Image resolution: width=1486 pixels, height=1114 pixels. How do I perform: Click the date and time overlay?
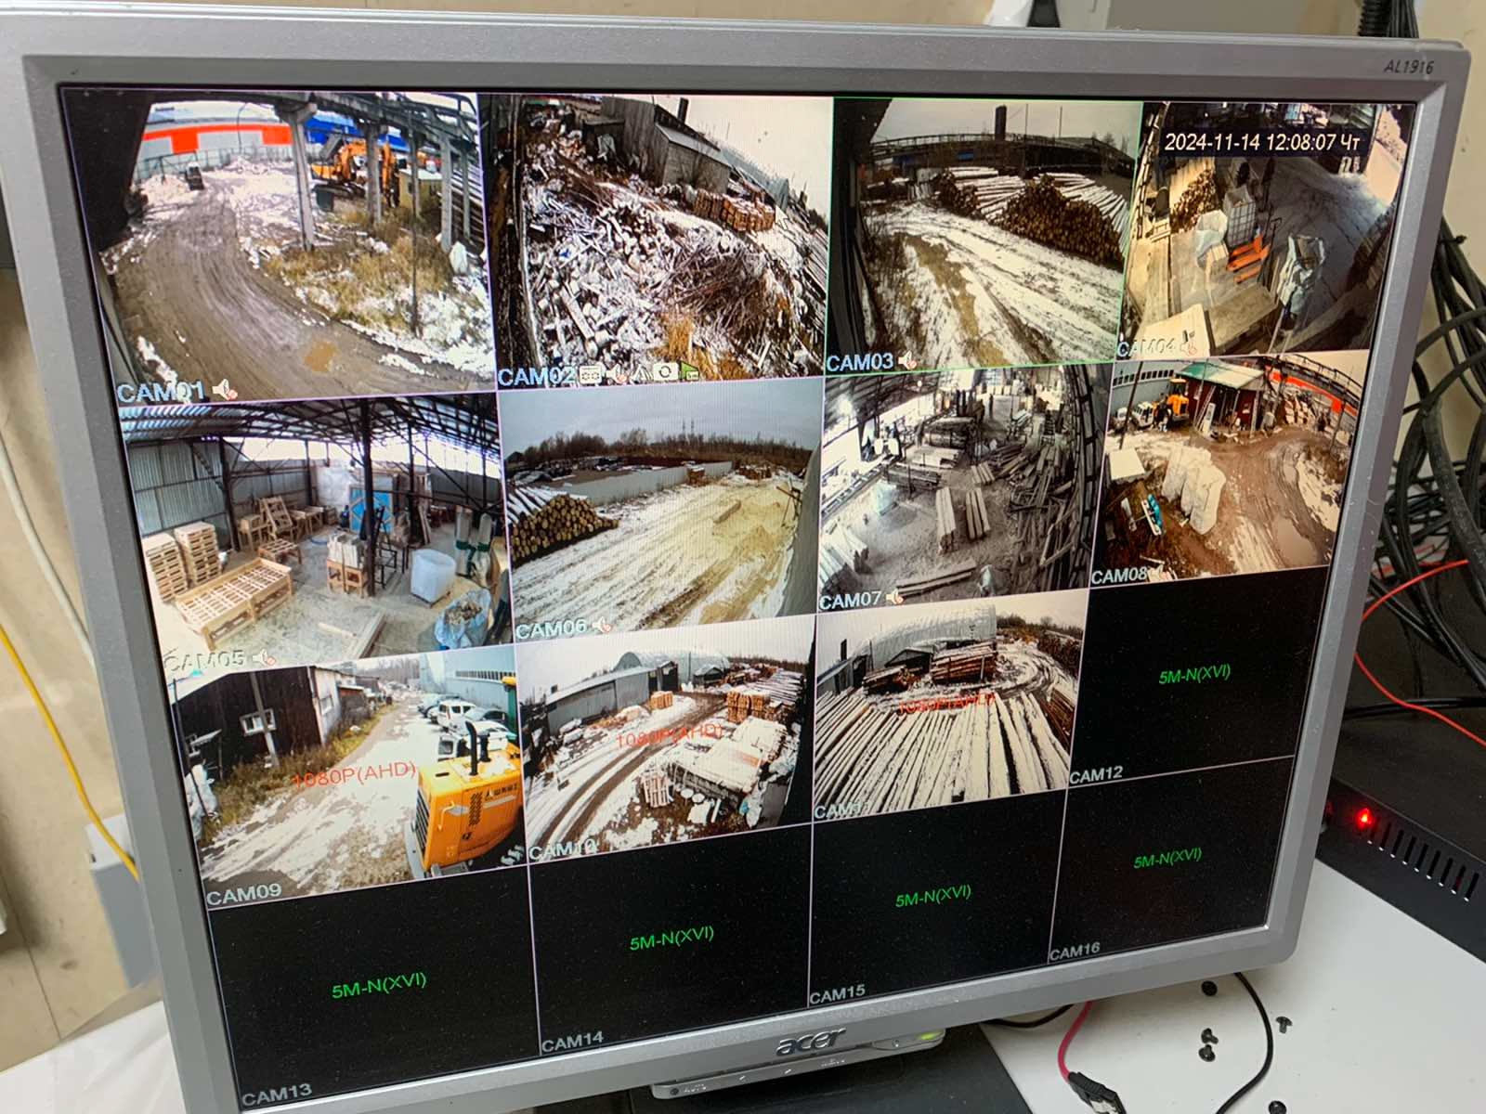1261,142
